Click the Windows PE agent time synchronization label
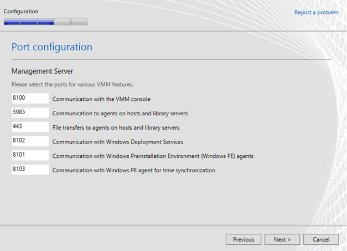 134,170
